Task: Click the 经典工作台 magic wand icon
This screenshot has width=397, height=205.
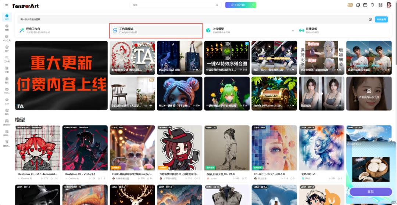Action: pos(22,30)
